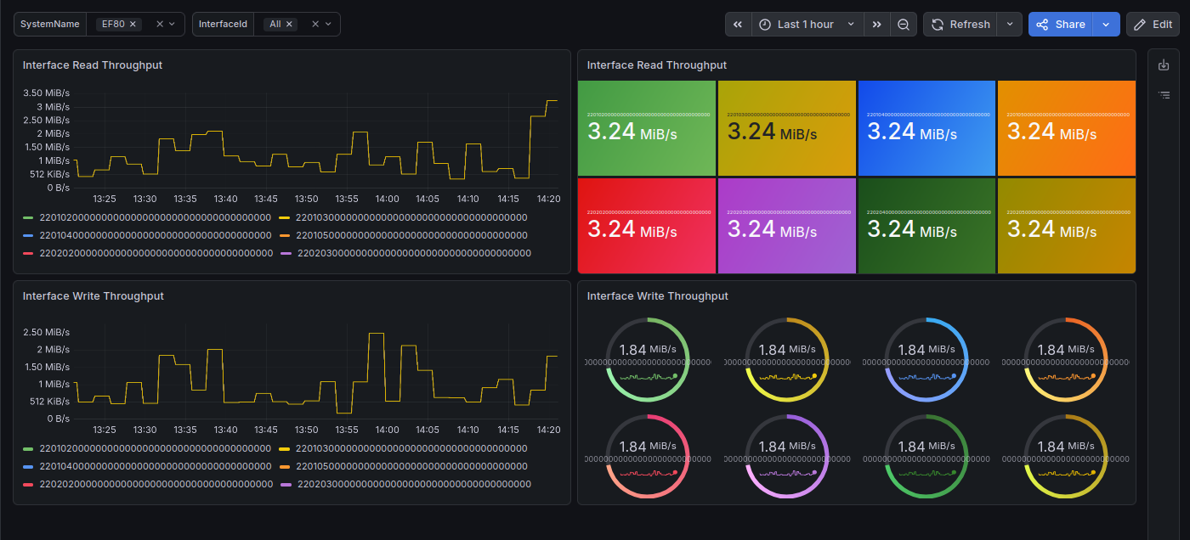Refresh the dashboard
This screenshot has height=540, width=1190.
tap(960, 25)
